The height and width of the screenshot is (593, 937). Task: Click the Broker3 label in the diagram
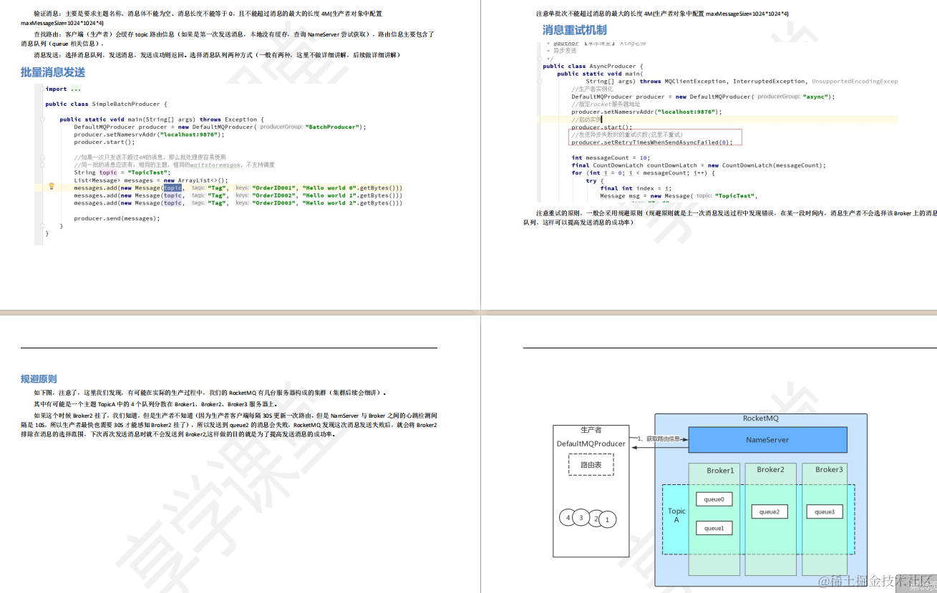pyautogui.click(x=829, y=470)
